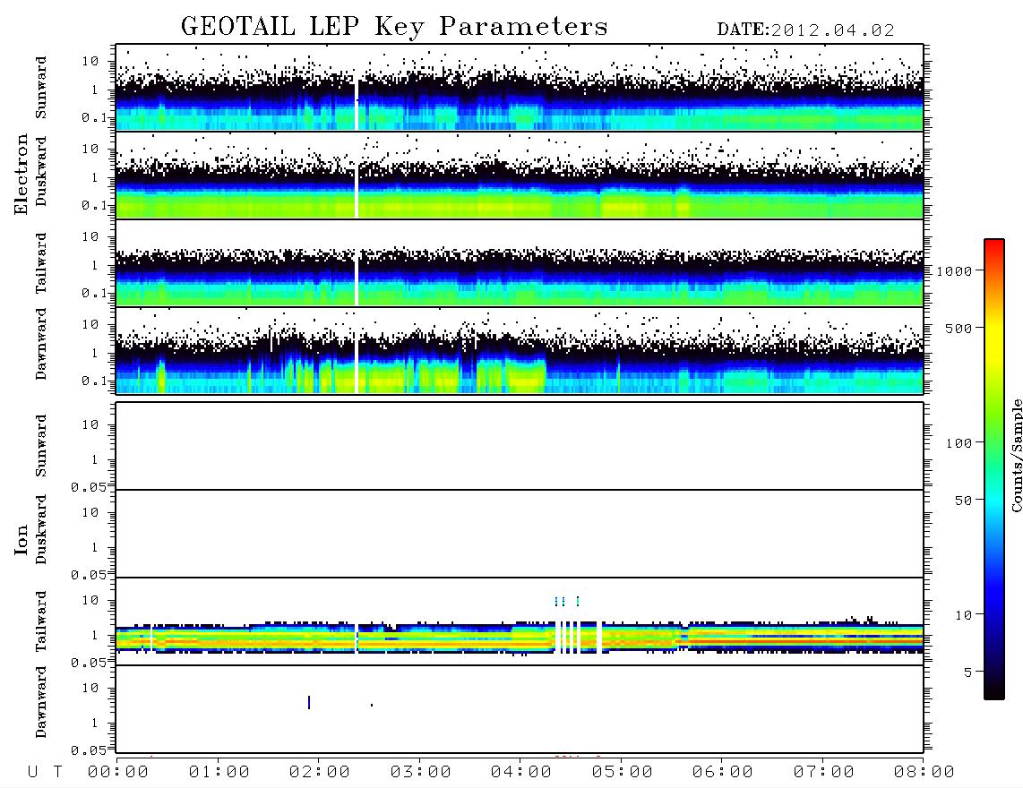The image size is (1023, 788).
Task: Select the Ion 'Sunward' axis label
Action: (x=41, y=446)
